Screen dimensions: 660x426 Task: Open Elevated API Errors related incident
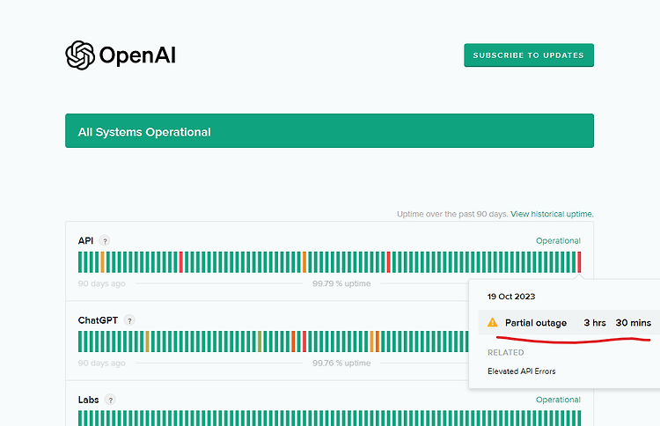pos(522,371)
